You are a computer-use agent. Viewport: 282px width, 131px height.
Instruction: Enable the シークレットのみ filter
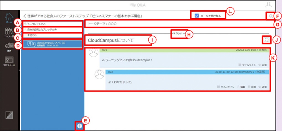coord(52,23)
